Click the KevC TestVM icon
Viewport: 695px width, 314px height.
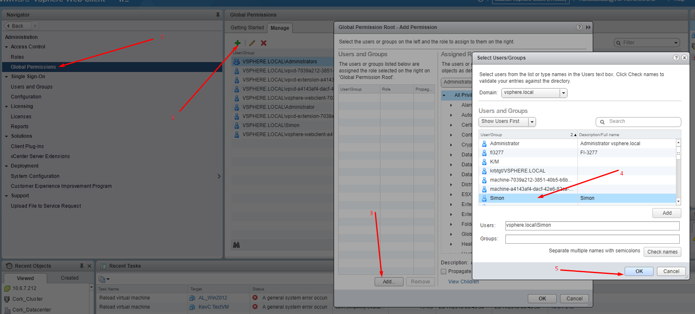192,307
